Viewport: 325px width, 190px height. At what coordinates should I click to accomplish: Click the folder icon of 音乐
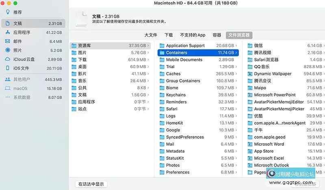pyautogui.click(x=74, y=81)
